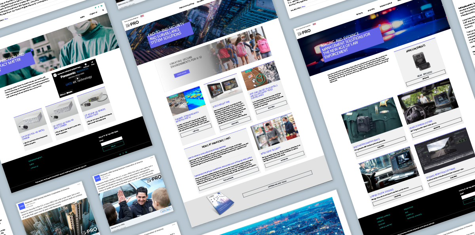Click Learn More under Intelligent Security card
Image resolution: width=475 pixels, height=235 pixels.
point(285,160)
